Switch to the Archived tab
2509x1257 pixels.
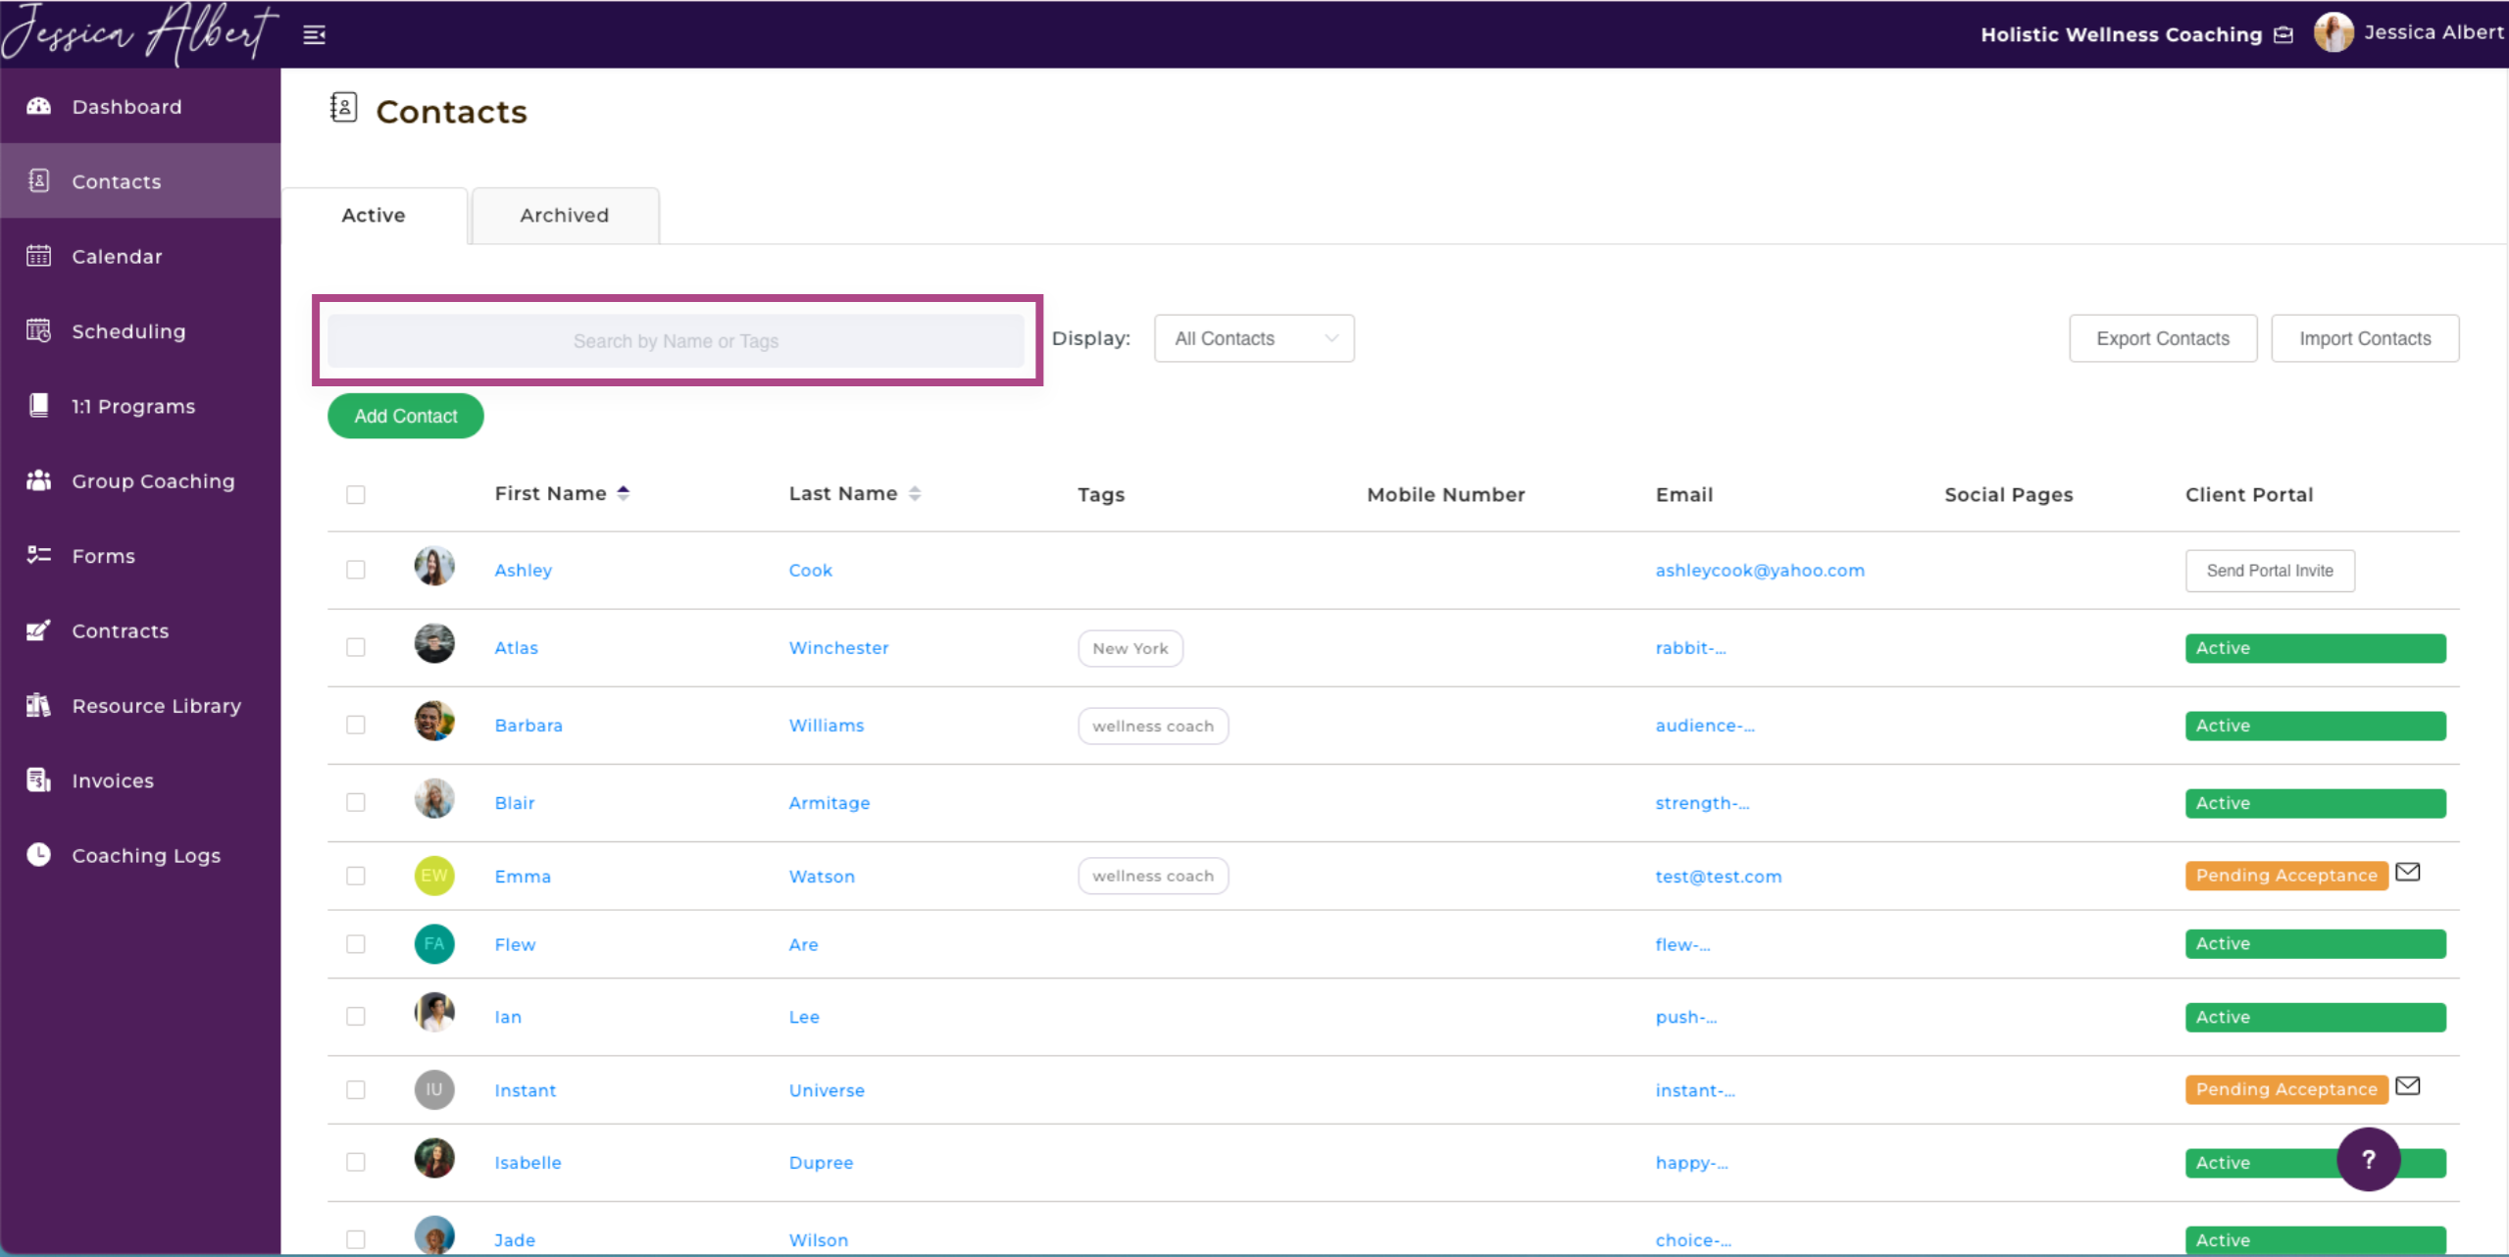pyautogui.click(x=565, y=215)
